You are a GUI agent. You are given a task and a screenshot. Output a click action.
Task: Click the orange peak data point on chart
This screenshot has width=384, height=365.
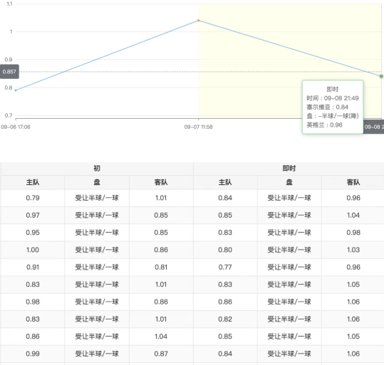pyautogui.click(x=198, y=21)
